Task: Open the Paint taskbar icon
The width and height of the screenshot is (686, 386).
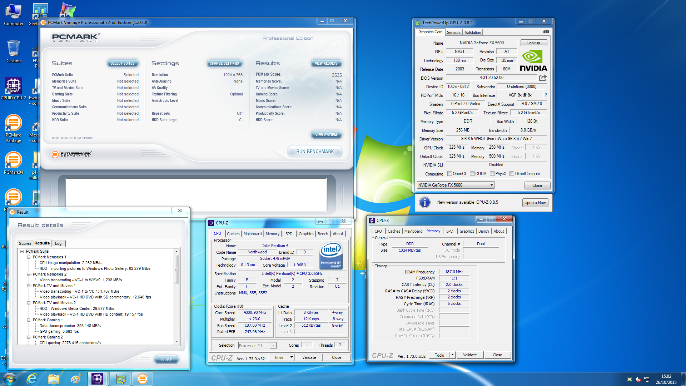Action: (x=75, y=379)
